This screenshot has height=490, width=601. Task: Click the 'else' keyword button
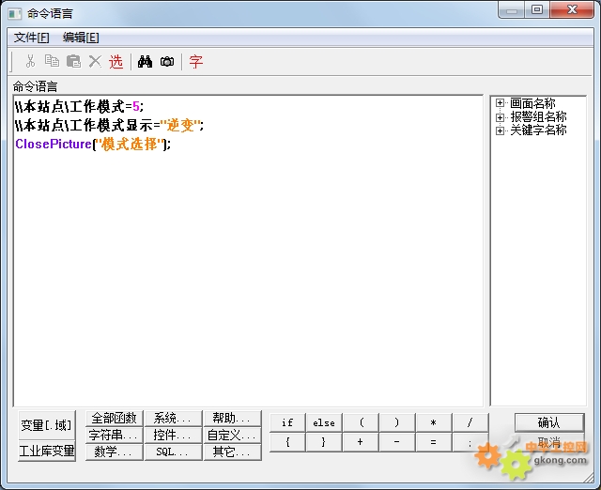(x=324, y=423)
